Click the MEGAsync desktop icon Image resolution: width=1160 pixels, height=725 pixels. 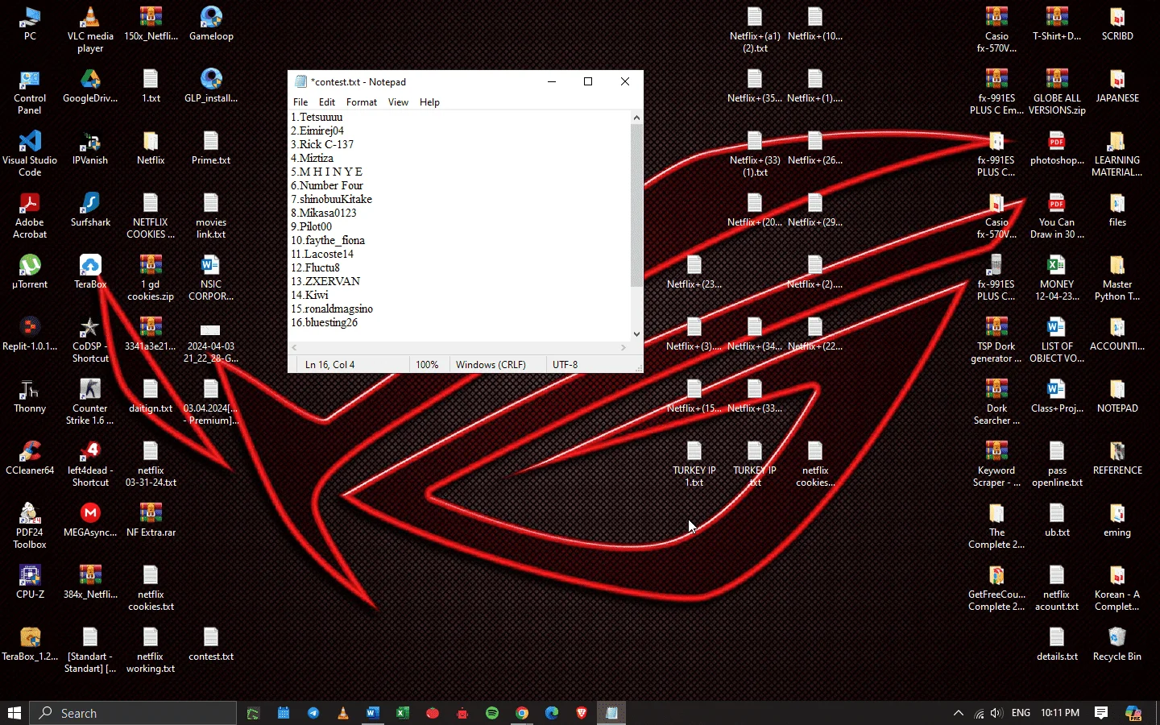tap(90, 520)
